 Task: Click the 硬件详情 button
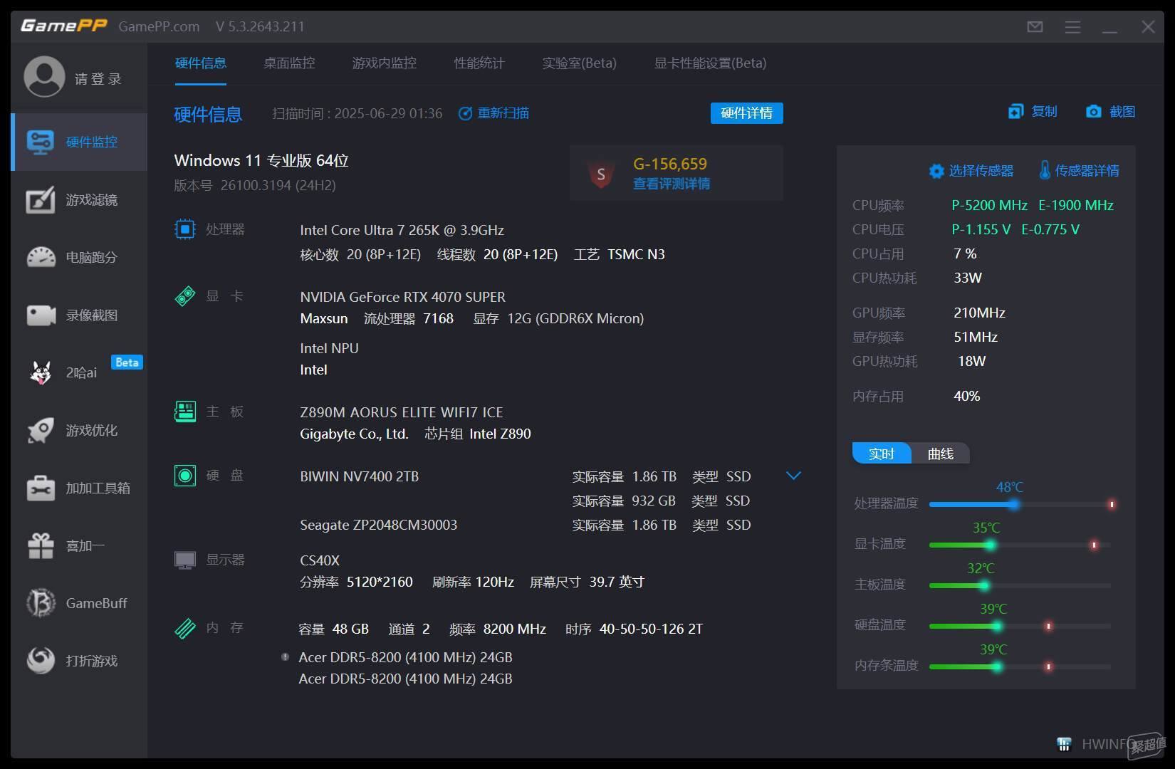[x=747, y=113]
